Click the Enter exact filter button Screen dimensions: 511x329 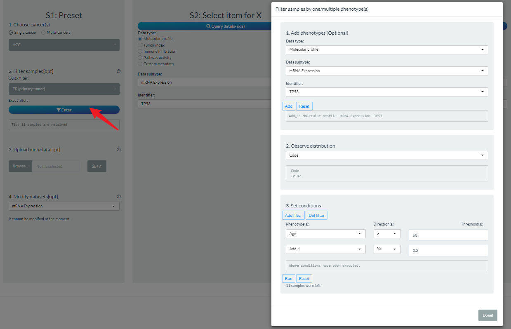click(x=64, y=110)
